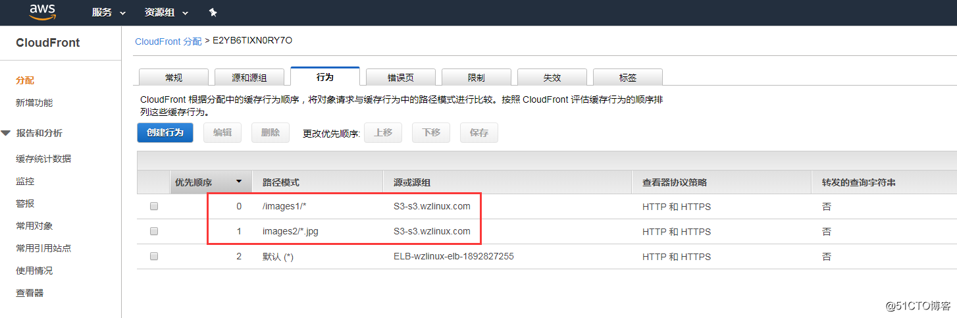
Task: Open the 限制 tab
Action: point(477,77)
